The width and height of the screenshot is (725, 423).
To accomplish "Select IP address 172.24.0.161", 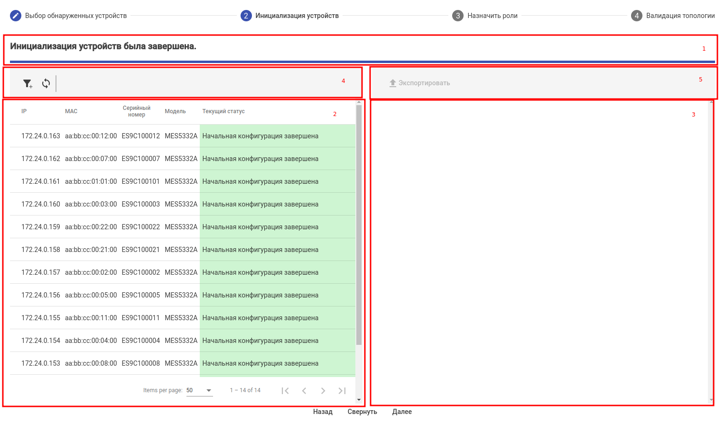I will [x=41, y=181].
